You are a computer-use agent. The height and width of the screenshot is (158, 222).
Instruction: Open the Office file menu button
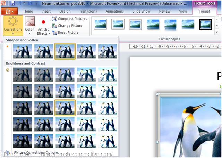point(10,11)
